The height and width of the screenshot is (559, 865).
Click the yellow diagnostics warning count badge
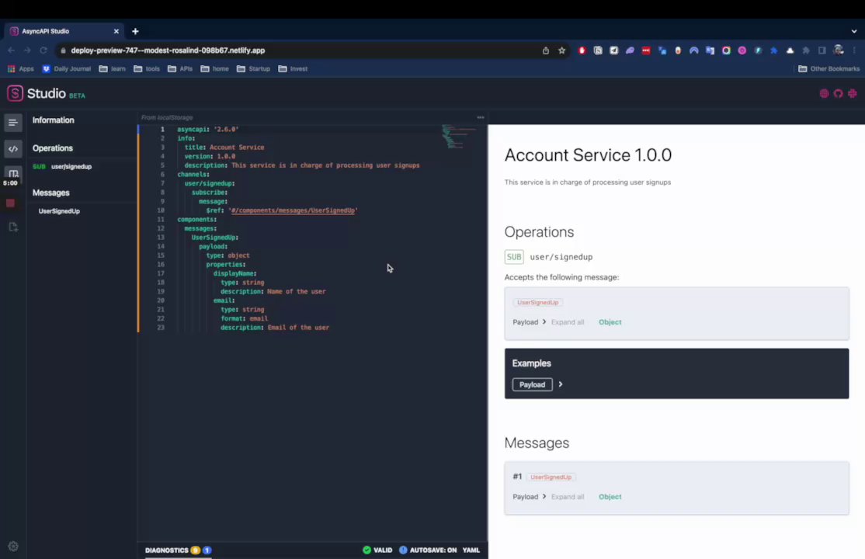point(196,550)
